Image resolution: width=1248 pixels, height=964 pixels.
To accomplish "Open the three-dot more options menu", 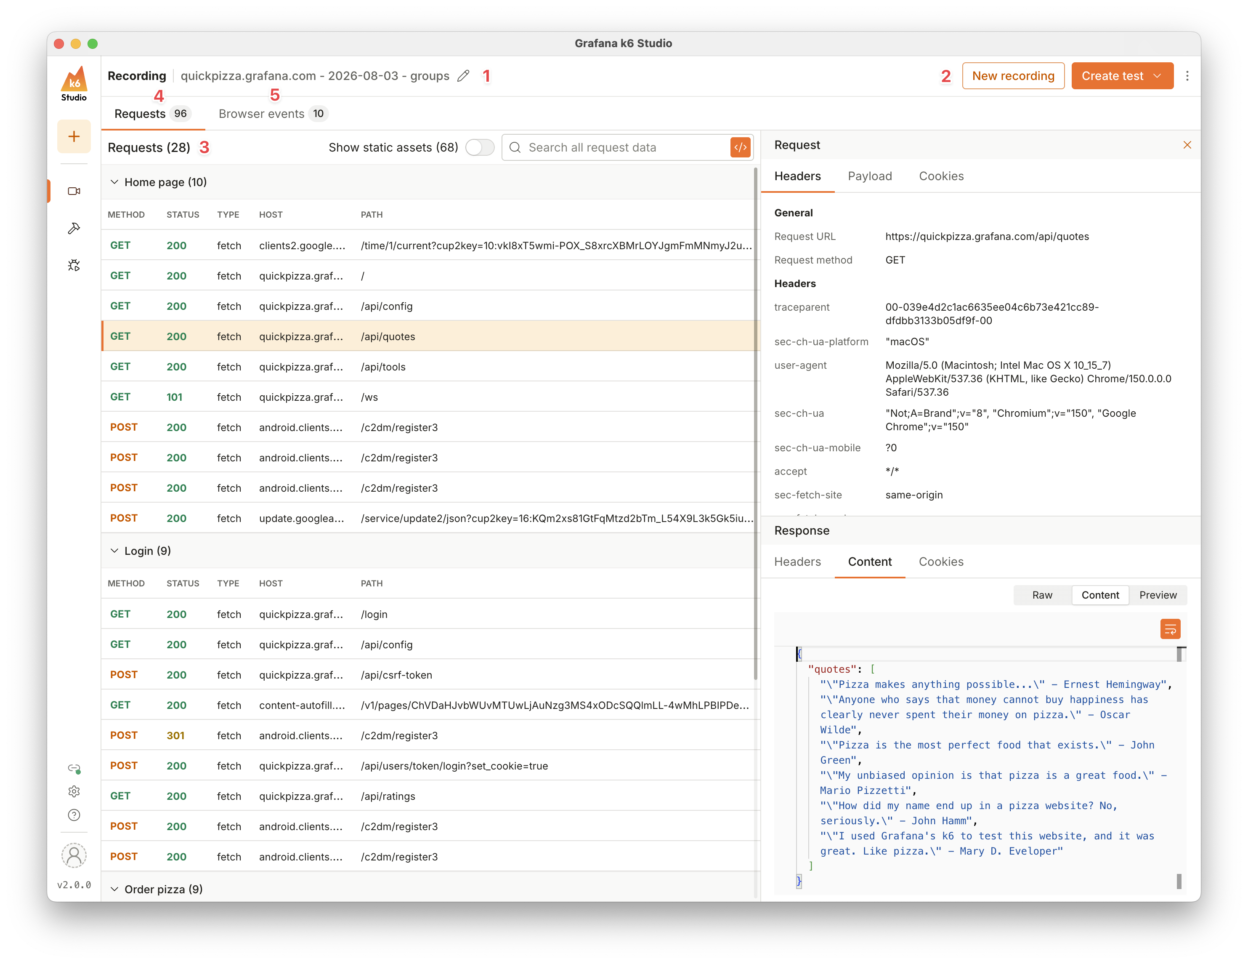I will pos(1187,76).
